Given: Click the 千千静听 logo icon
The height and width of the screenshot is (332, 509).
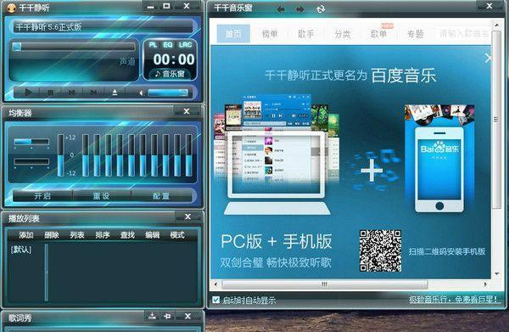Looking at the screenshot, I should pyautogui.click(x=11, y=8).
